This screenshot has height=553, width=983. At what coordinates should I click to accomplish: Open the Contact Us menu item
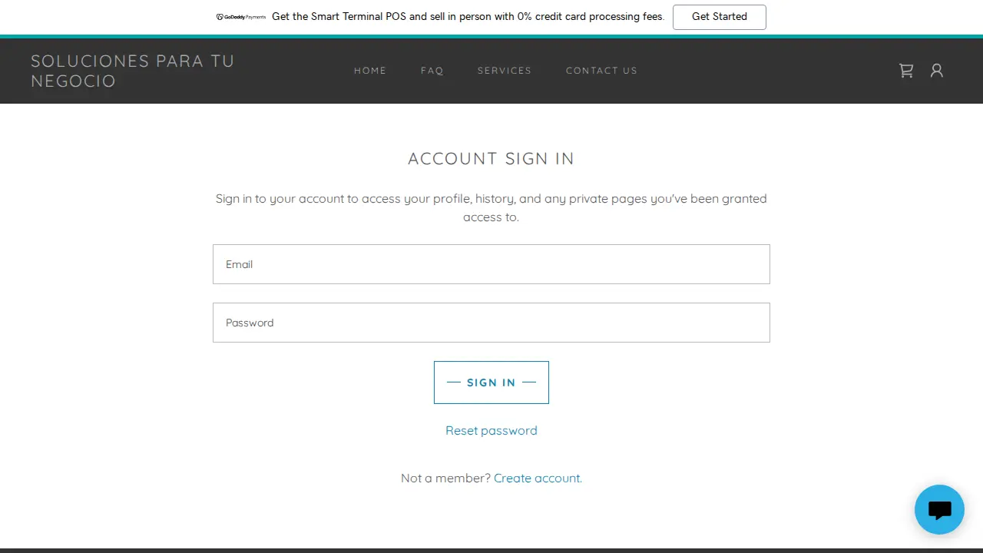click(x=601, y=71)
